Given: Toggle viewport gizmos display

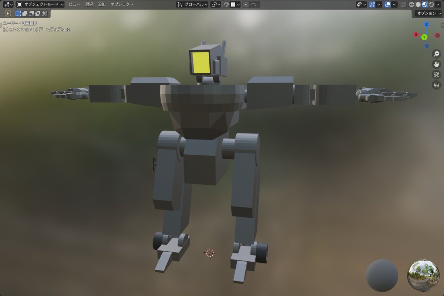Looking at the screenshot, I should click(372, 4).
